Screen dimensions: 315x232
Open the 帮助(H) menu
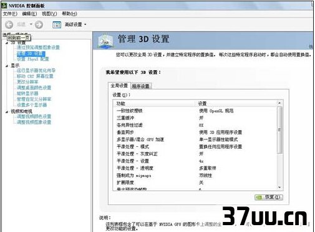tap(69, 14)
